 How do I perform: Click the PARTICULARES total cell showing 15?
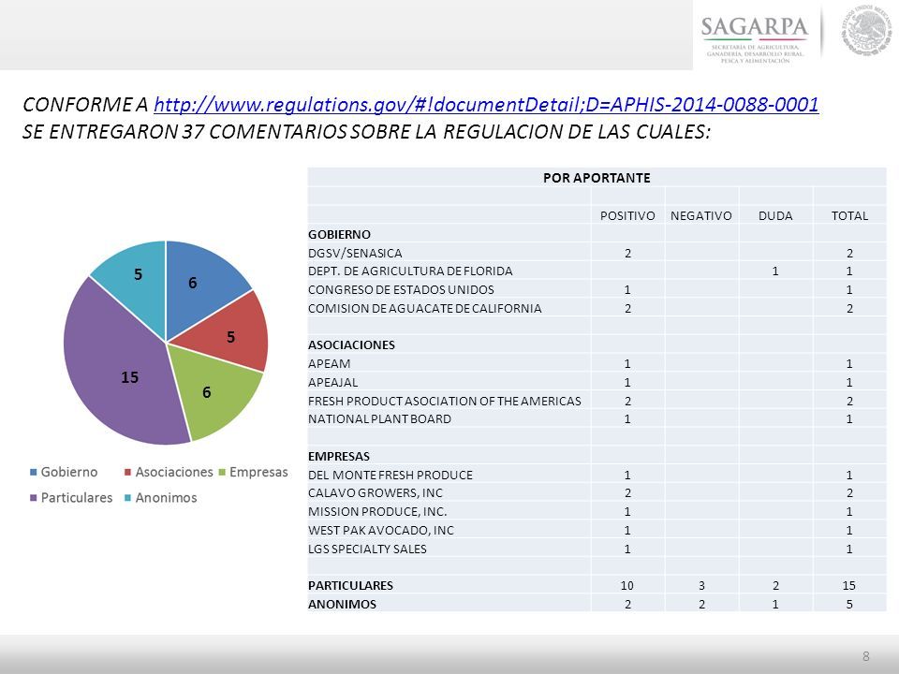click(x=849, y=585)
